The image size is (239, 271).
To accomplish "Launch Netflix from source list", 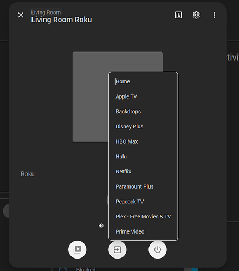I will click(143, 171).
